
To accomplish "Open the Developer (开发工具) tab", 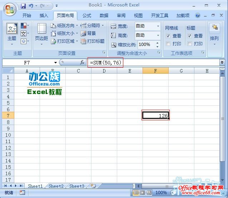I will pyautogui.click(x=159, y=16).
